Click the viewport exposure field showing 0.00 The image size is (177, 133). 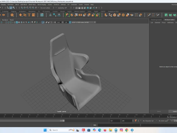58,22
